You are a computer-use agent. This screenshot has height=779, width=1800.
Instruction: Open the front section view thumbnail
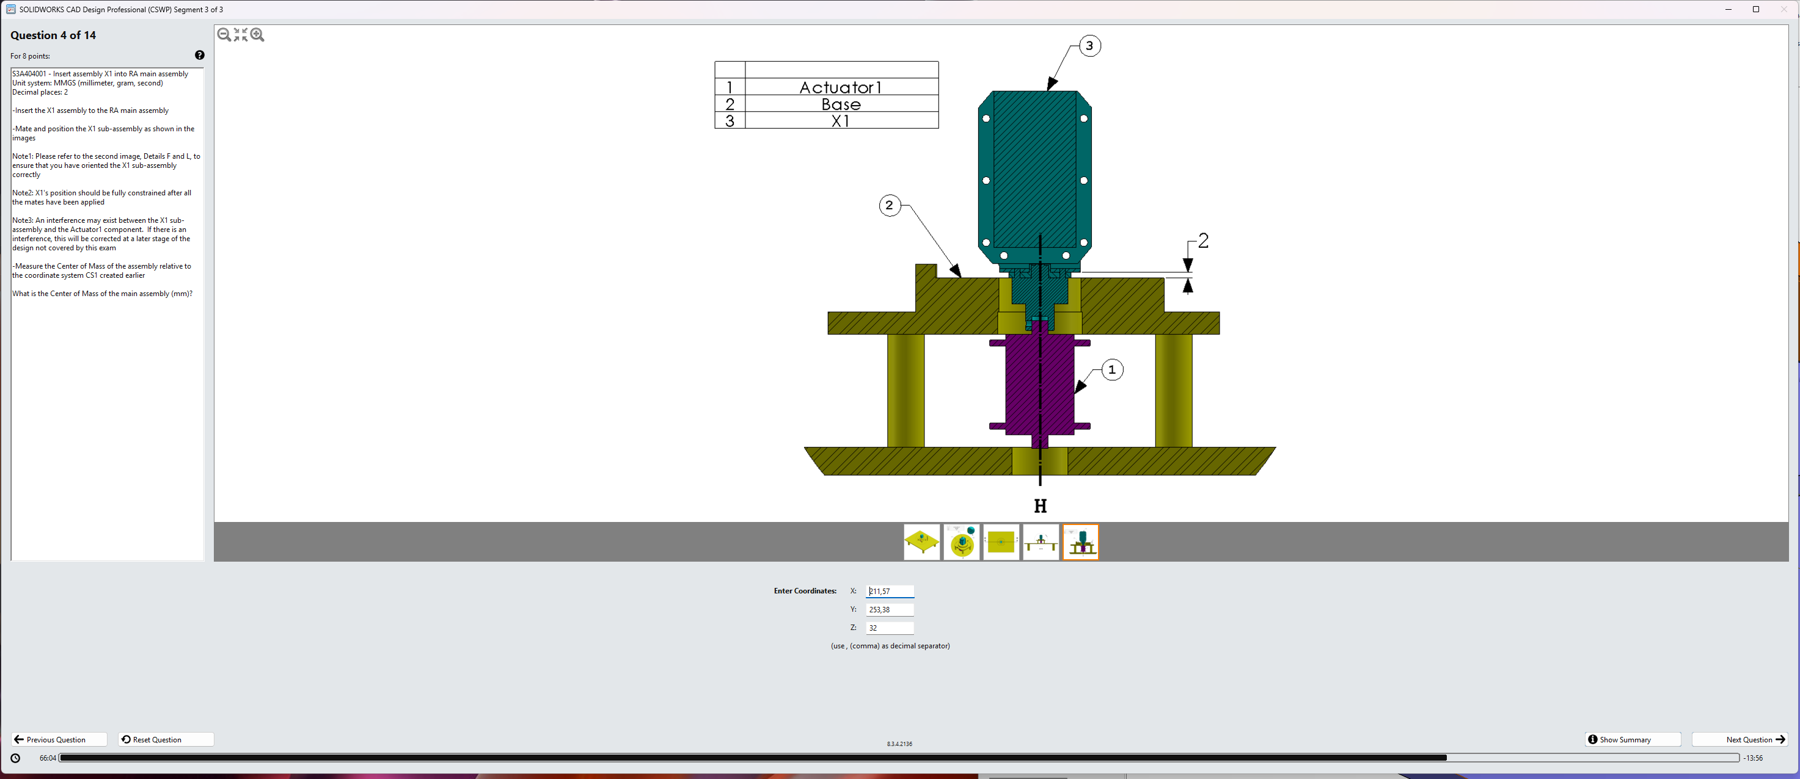(x=1041, y=542)
